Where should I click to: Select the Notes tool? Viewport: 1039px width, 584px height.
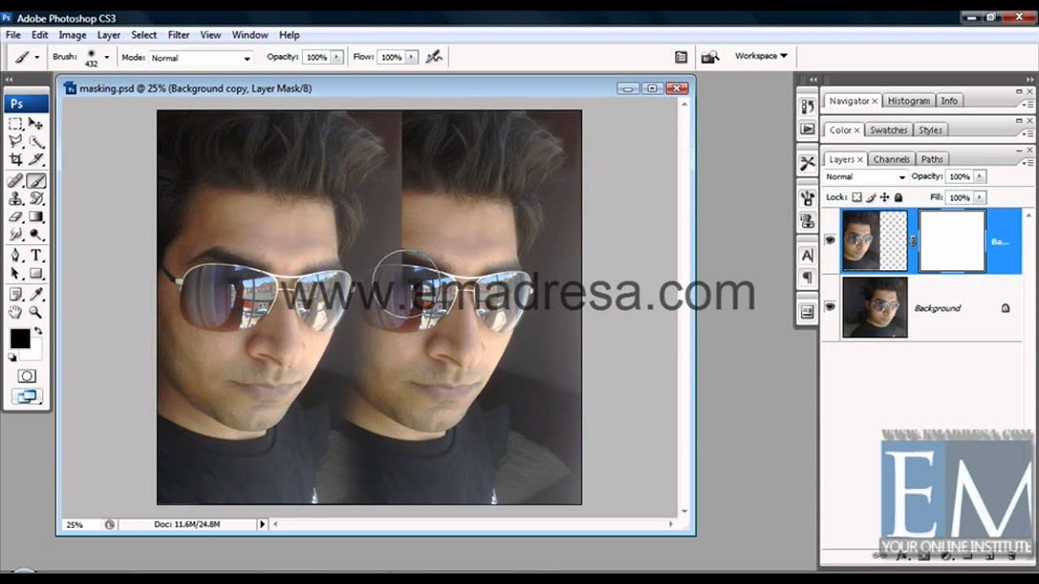(x=15, y=294)
